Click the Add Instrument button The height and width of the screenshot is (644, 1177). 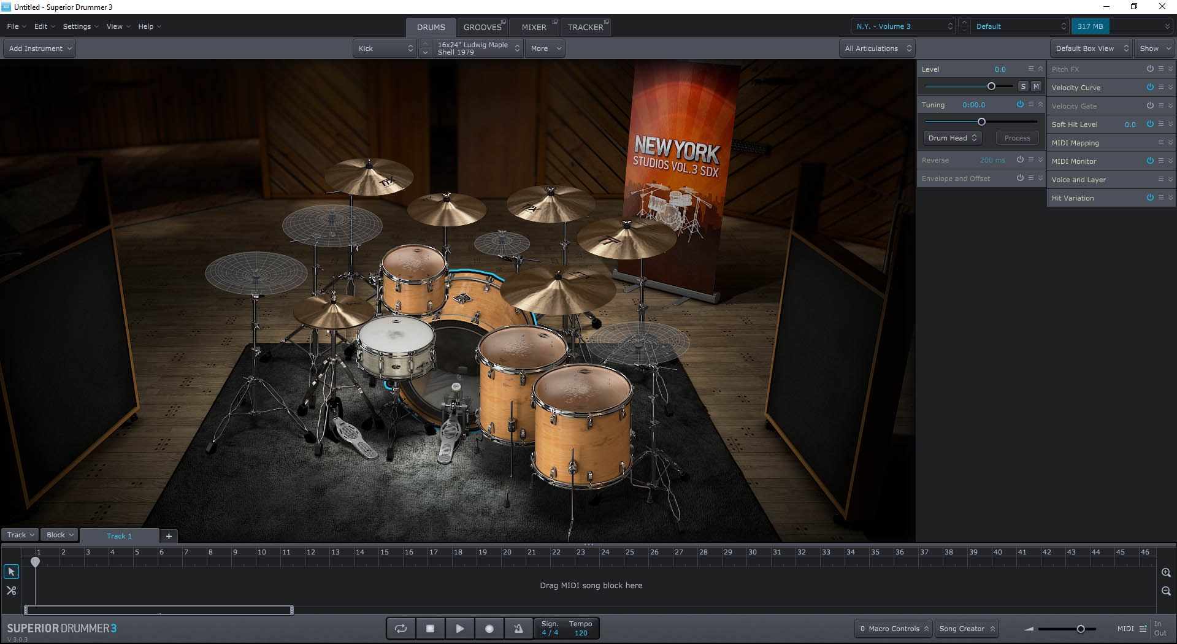pyautogui.click(x=40, y=48)
